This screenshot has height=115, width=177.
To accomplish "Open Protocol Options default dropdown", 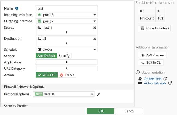I will click(x=64, y=94).
